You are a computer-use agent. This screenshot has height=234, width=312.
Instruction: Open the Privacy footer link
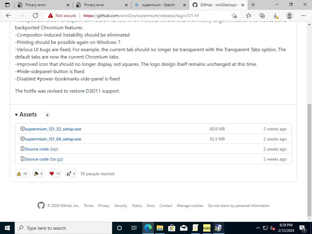(104, 206)
